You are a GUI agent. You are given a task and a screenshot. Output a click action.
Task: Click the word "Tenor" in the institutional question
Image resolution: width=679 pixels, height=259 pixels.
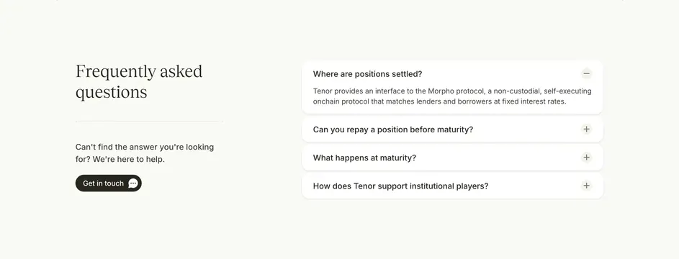[364, 186]
